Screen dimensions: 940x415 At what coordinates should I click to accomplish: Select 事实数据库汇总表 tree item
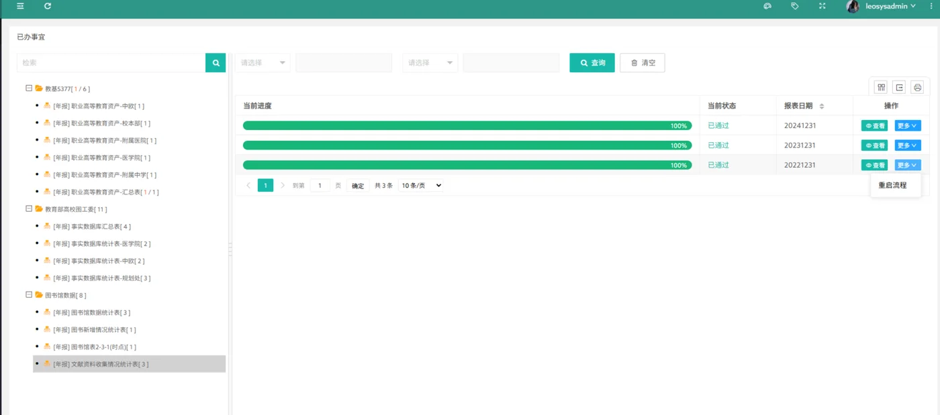[92, 227]
